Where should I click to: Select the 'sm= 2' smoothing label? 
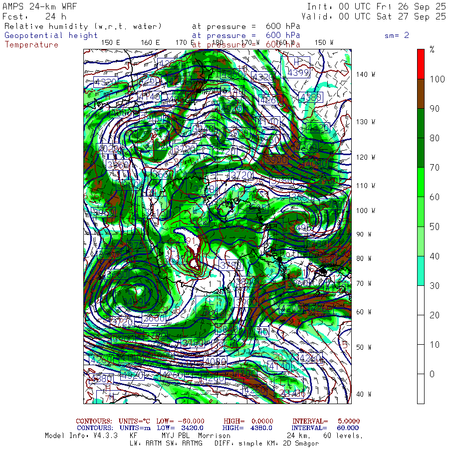(397, 35)
